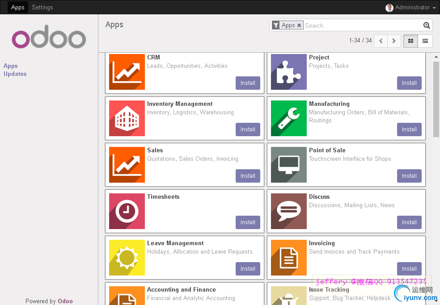Install the Project app
Image resolution: width=440 pixels, height=305 pixels.
point(409,83)
